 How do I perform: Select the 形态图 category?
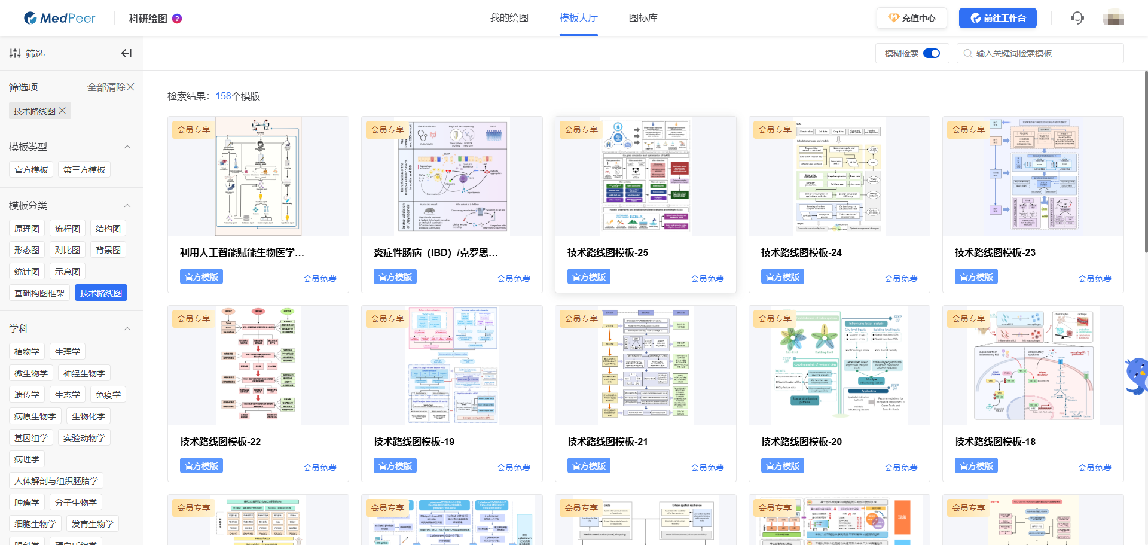(x=27, y=250)
